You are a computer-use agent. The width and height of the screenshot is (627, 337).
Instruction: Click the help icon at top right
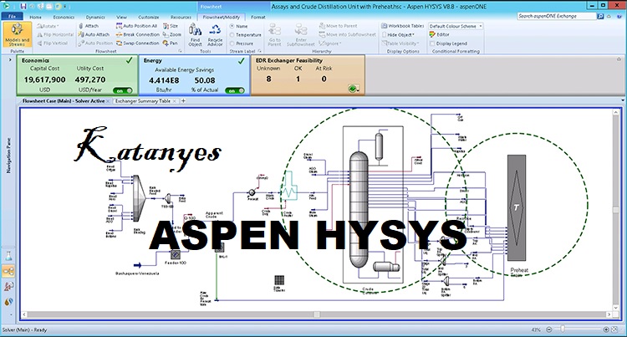point(620,16)
